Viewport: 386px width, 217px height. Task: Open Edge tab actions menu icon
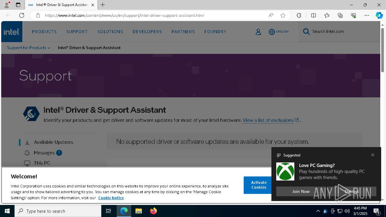(18, 5)
